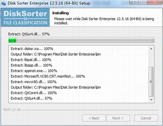Minimize the setup window

click(x=134, y=2)
